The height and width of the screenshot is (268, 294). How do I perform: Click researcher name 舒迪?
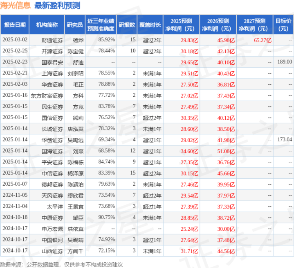pyautogui.click(x=78, y=62)
